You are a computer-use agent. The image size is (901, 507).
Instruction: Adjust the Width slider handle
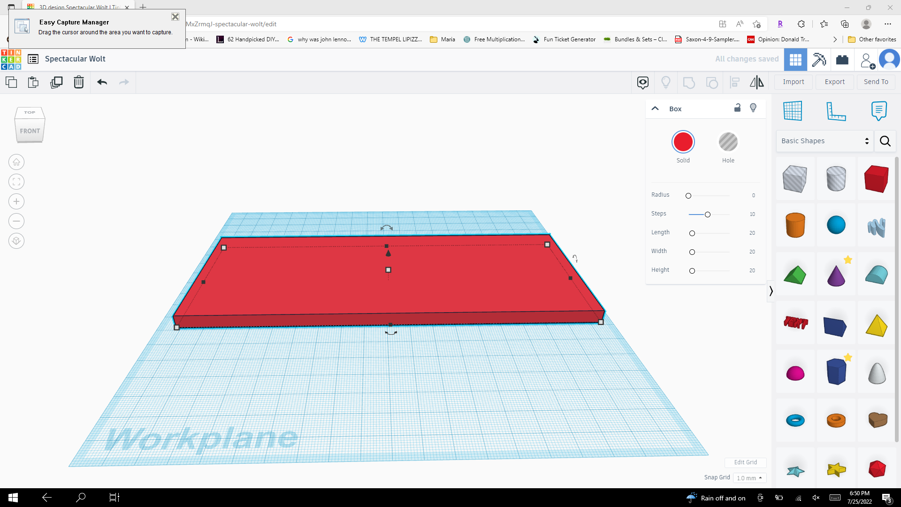pos(692,252)
